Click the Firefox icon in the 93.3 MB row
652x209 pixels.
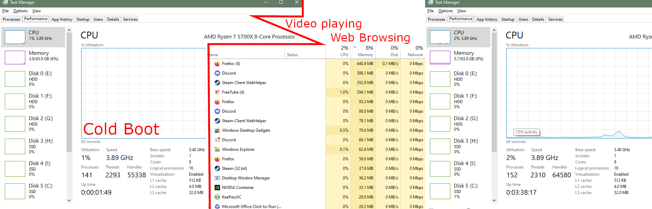pyautogui.click(x=217, y=102)
